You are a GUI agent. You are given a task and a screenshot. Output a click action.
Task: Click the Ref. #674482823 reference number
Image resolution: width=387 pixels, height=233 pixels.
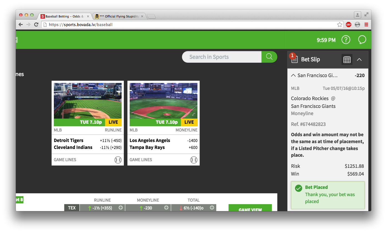(308, 124)
